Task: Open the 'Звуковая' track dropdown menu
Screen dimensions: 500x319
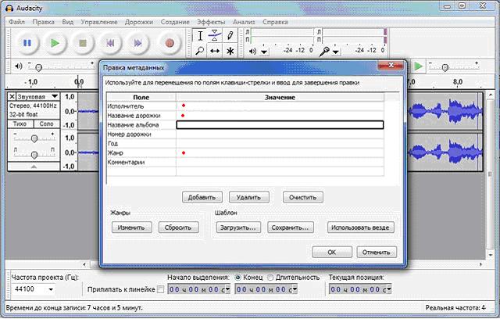Action: coord(54,96)
